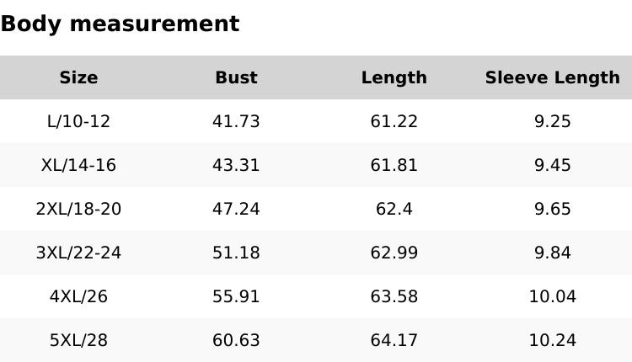Click the 3XL/22-24 size cell

tap(78, 253)
